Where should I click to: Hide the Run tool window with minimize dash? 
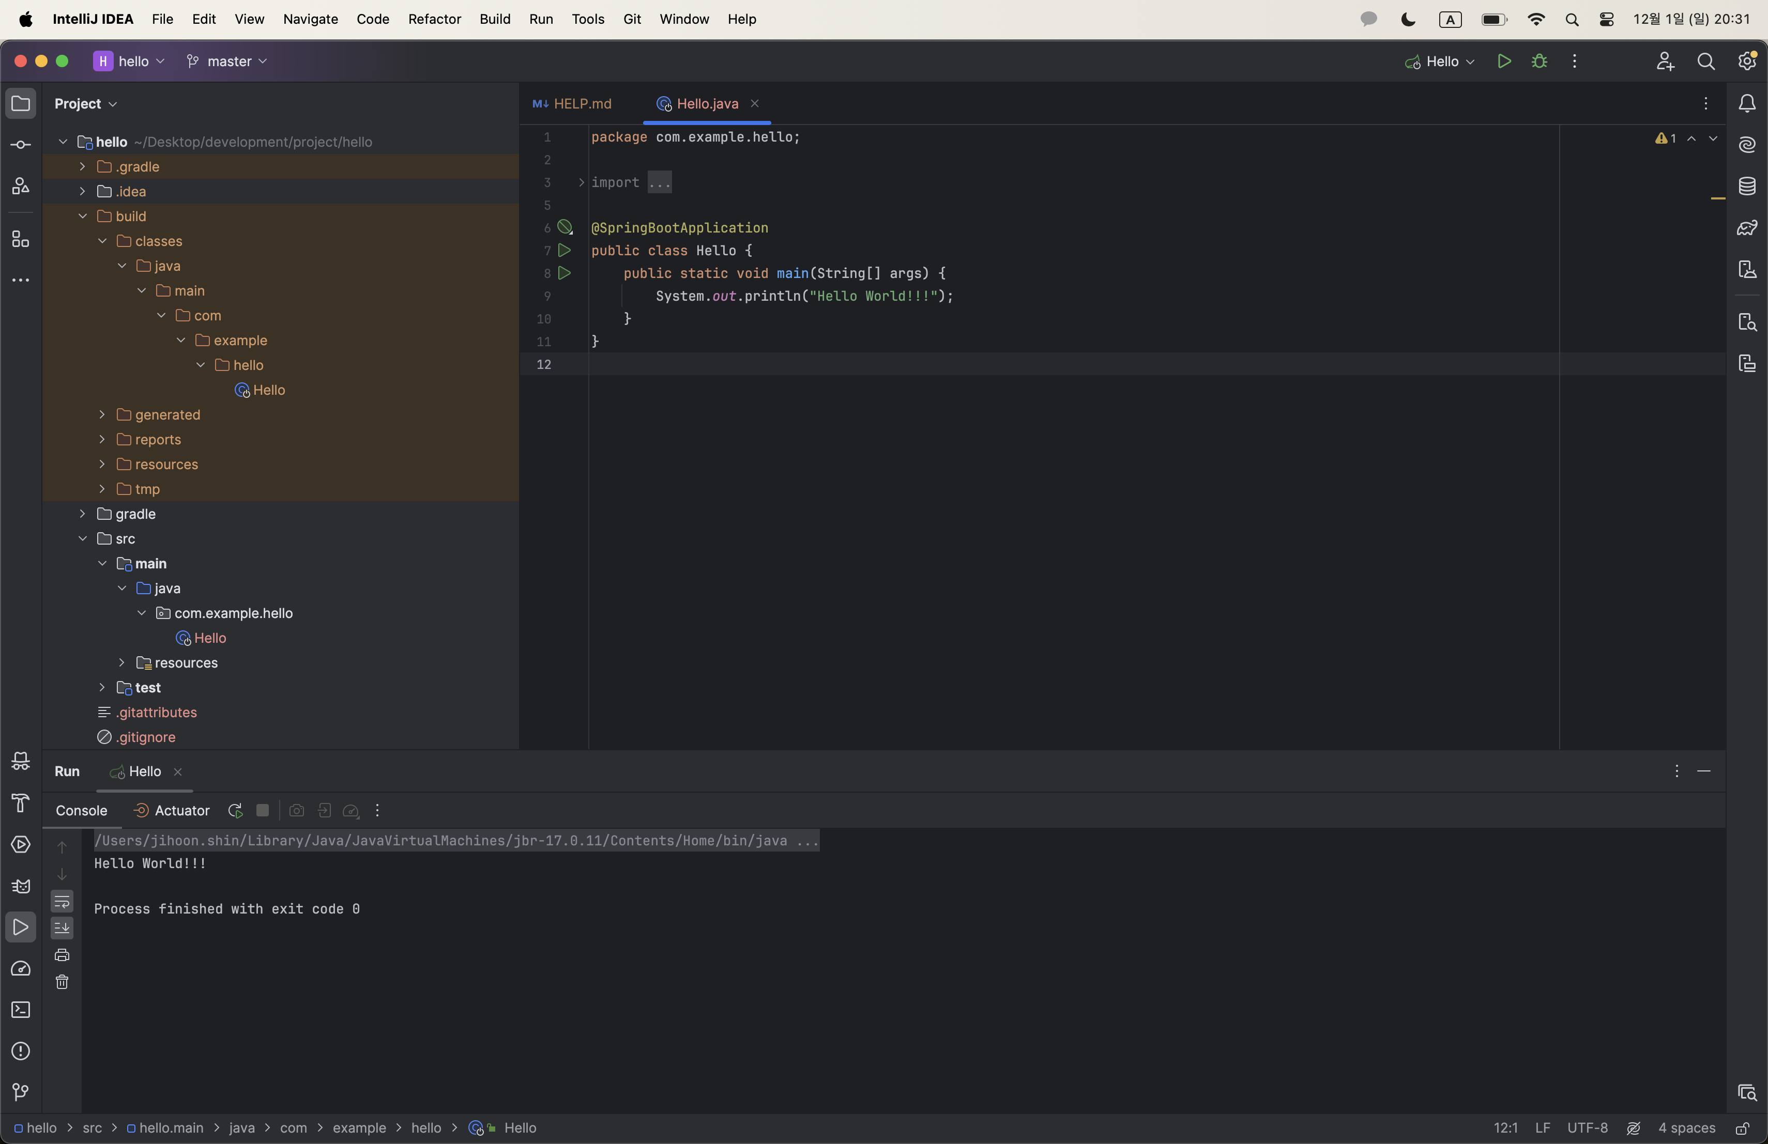point(1704,771)
